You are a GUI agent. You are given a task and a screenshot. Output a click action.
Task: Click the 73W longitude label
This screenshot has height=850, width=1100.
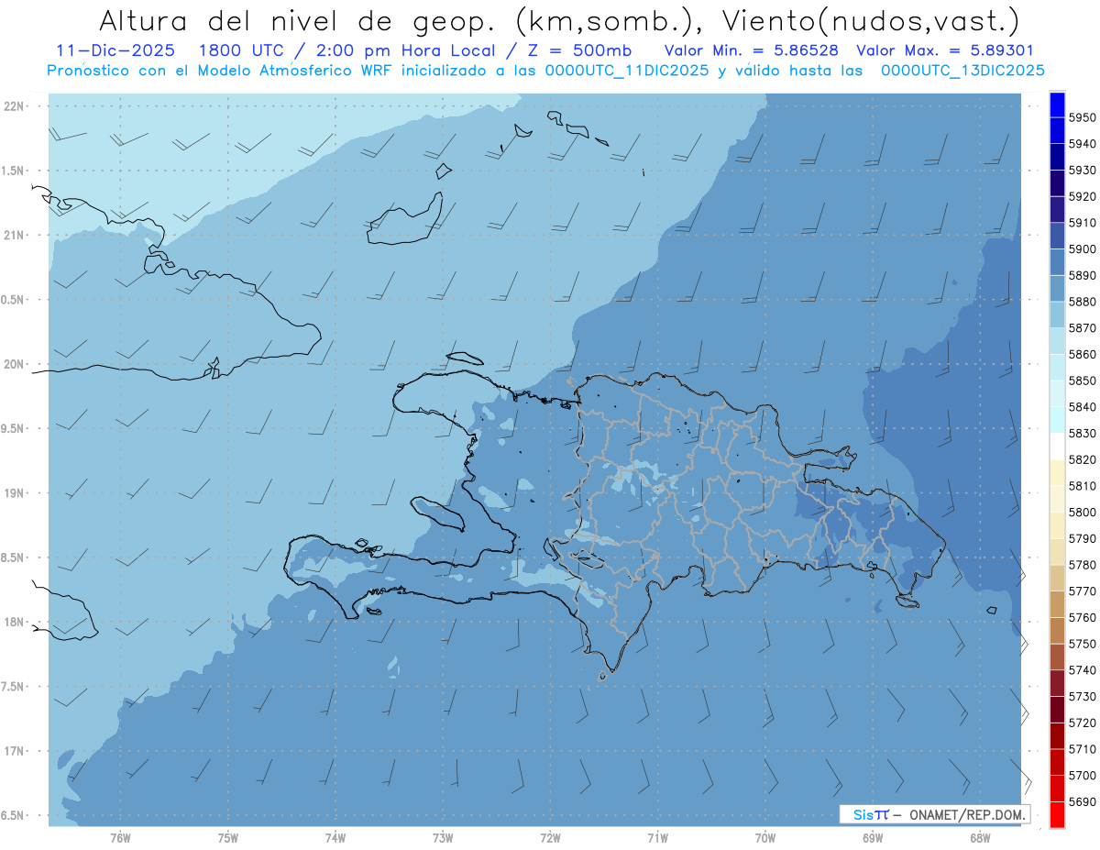tap(443, 838)
